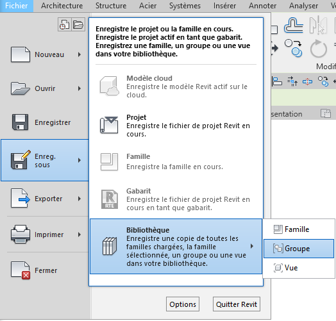Click the Famille save-as icon

(109, 161)
